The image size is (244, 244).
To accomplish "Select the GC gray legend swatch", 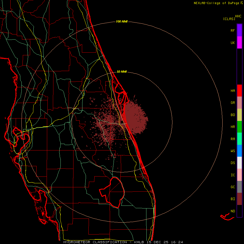I will click(239, 187).
